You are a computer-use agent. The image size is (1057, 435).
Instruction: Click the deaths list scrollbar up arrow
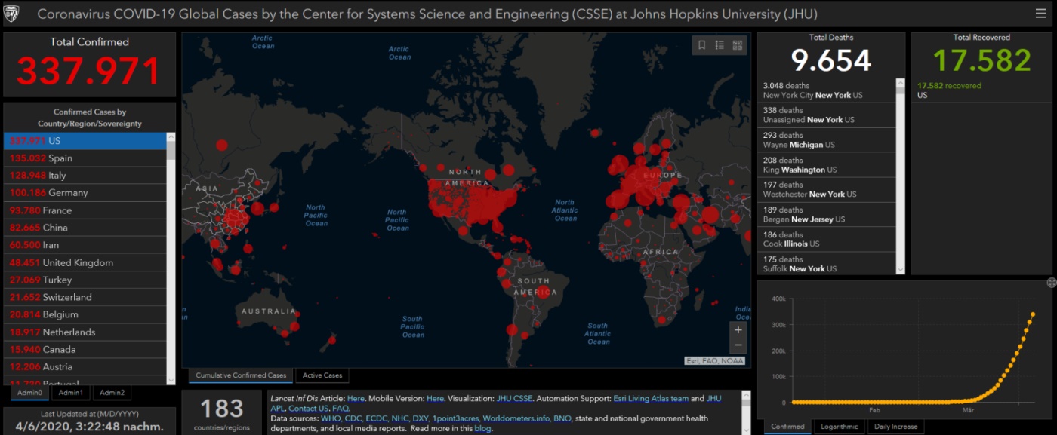[900, 83]
